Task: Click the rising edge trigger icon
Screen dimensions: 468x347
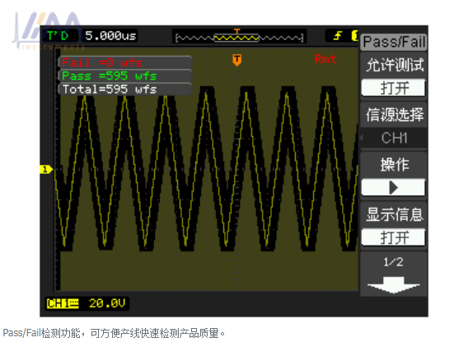Action: 338,35
